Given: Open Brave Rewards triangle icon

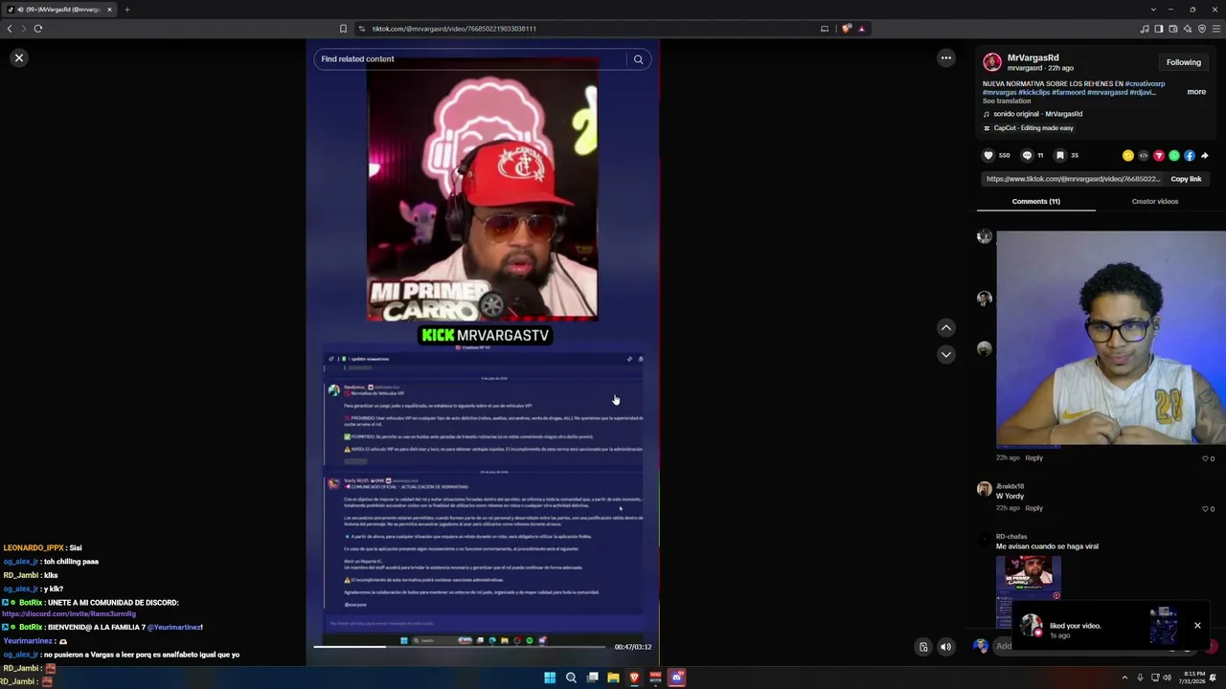Looking at the screenshot, I should pos(861,29).
